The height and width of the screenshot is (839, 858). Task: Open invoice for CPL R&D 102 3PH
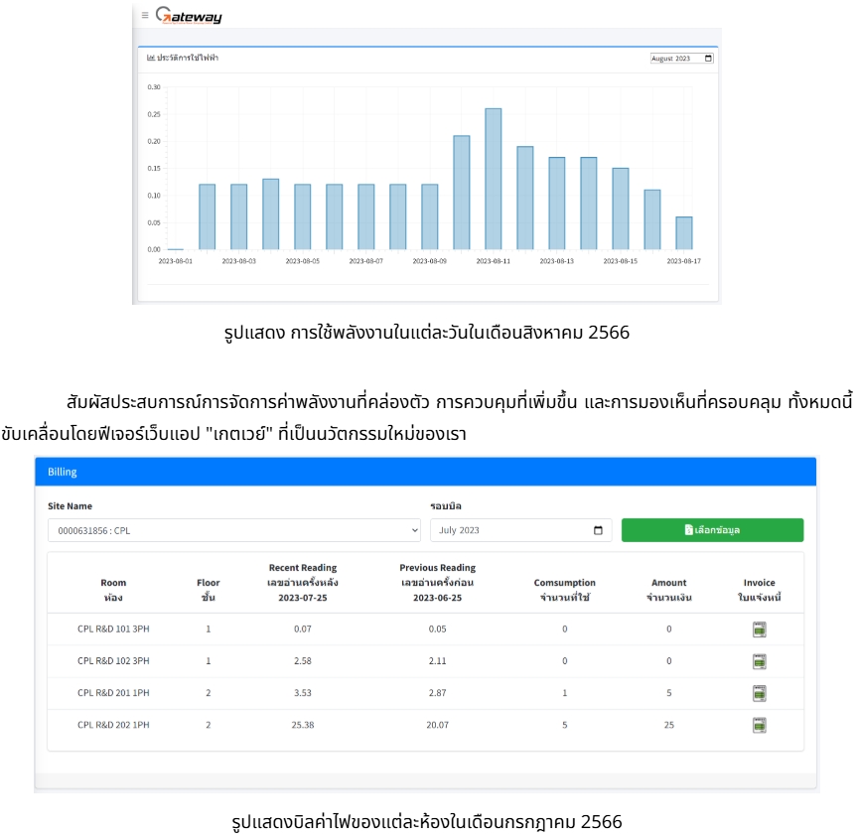tap(759, 661)
